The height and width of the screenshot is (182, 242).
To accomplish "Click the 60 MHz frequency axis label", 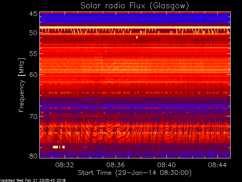I will [x=33, y=74].
